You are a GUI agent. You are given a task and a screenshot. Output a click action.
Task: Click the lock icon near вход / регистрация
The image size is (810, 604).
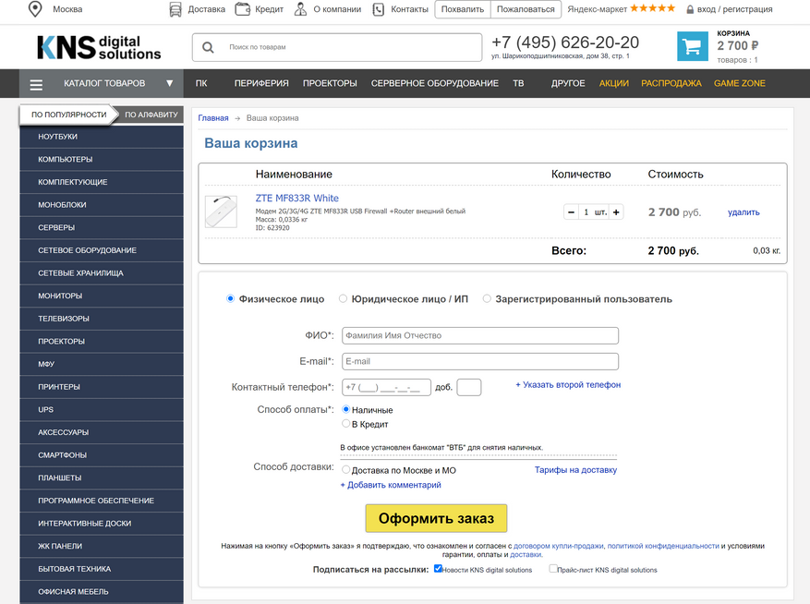(689, 9)
